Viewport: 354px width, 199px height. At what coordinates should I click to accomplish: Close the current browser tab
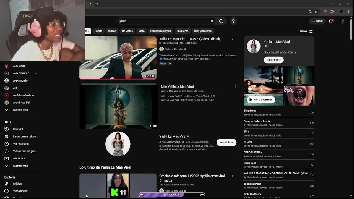pyautogui.click(x=90, y=4)
